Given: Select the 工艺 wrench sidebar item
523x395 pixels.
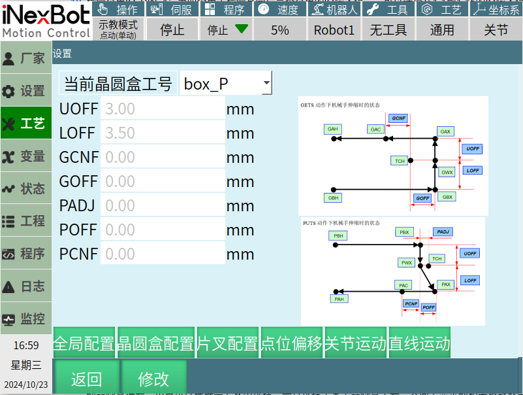Looking at the screenshot, I should coord(25,124).
